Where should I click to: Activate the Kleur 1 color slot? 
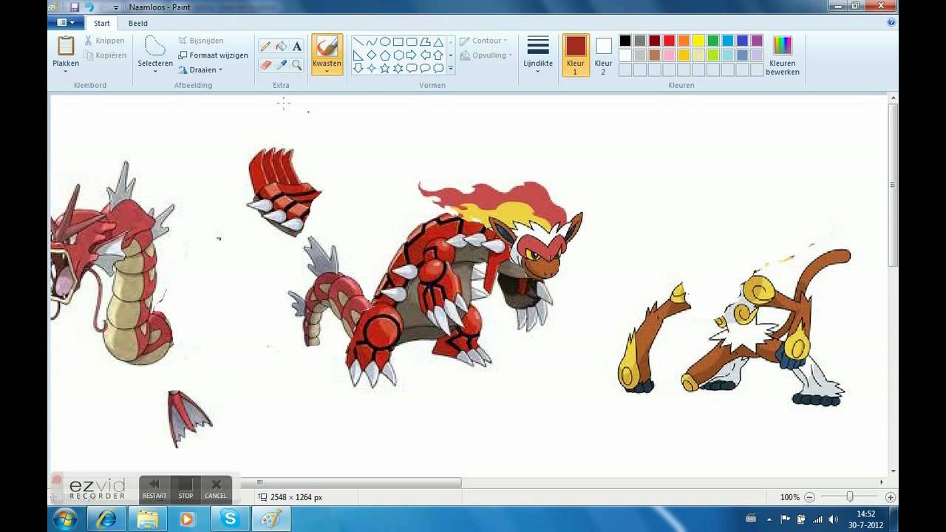[576, 55]
